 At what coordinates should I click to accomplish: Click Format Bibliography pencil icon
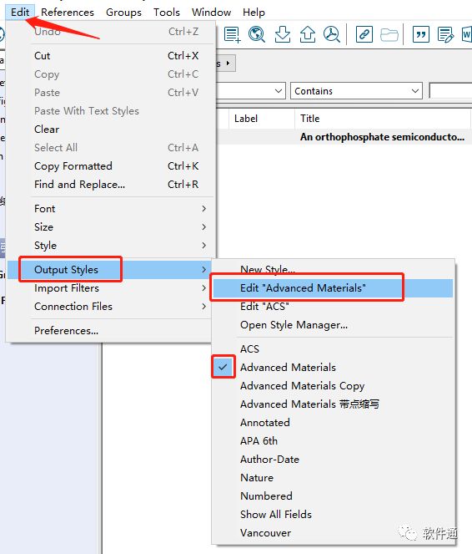point(445,34)
